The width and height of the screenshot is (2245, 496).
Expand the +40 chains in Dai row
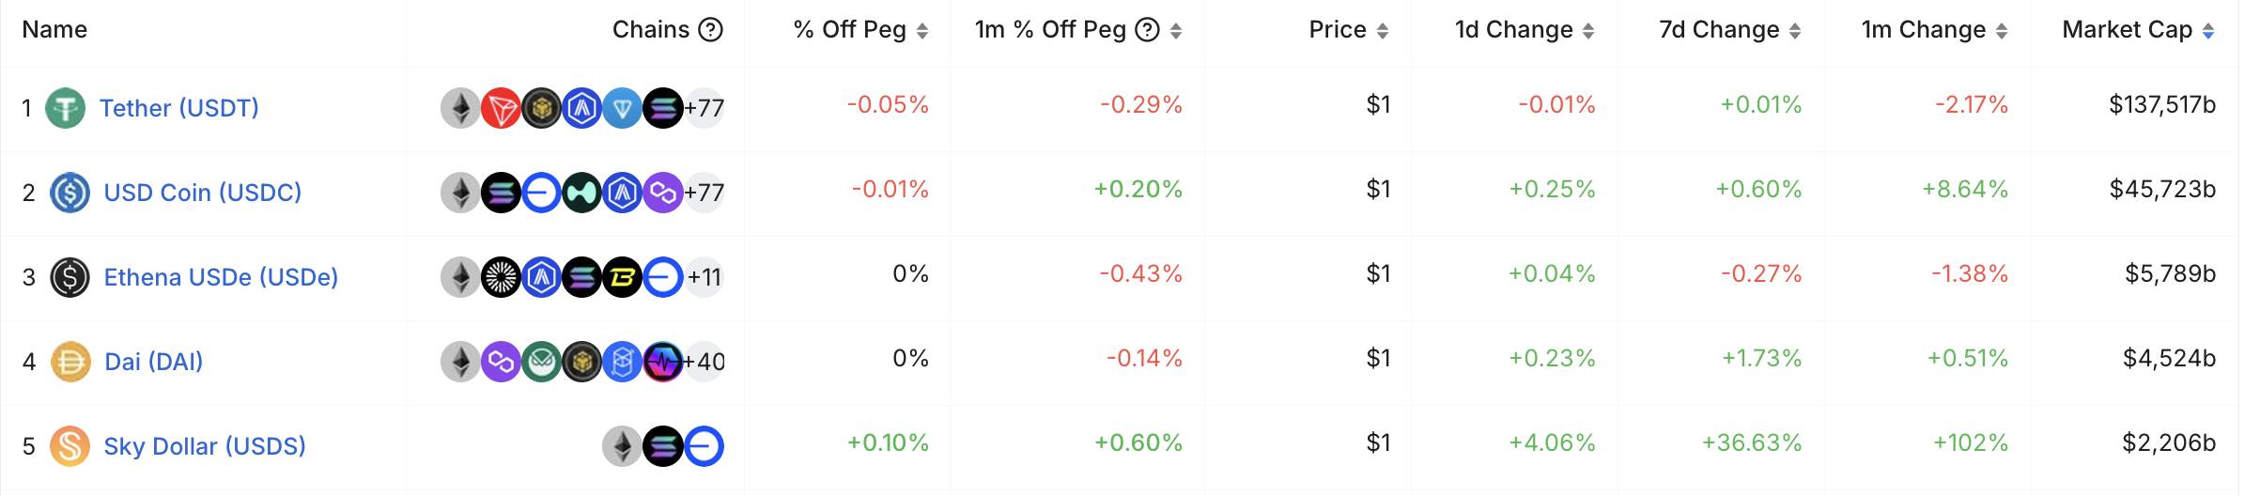[704, 363]
